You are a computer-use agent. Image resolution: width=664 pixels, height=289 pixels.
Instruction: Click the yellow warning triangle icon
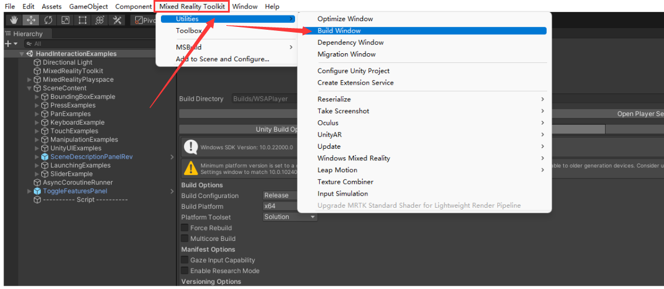point(191,168)
